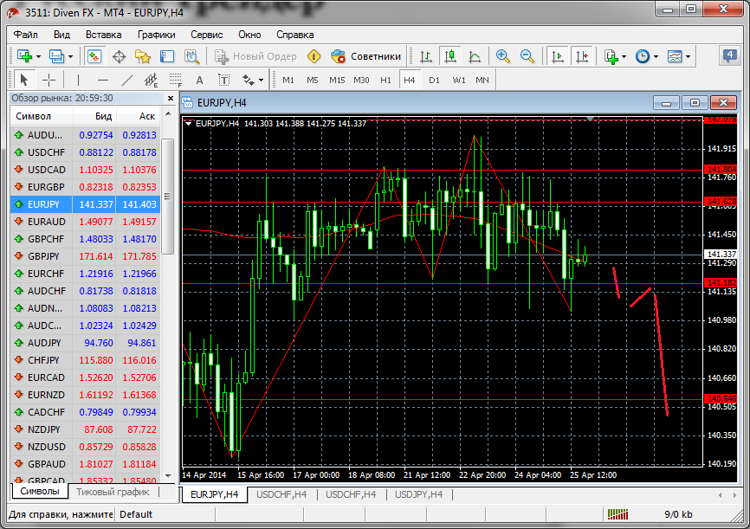Switch to candlestick chart view
Viewport: 750px width, 529px height.
pyautogui.click(x=449, y=56)
